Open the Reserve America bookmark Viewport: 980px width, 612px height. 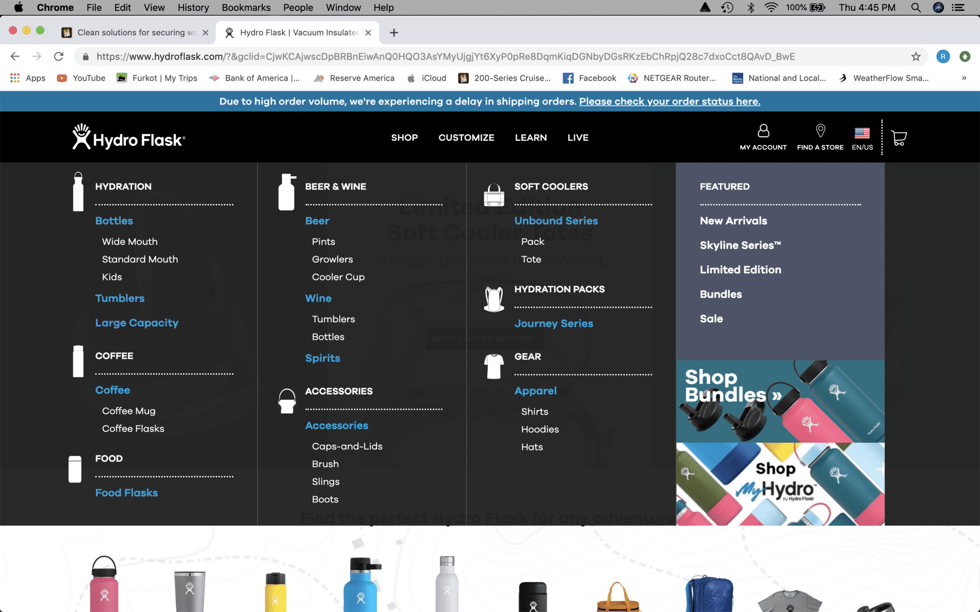point(354,78)
